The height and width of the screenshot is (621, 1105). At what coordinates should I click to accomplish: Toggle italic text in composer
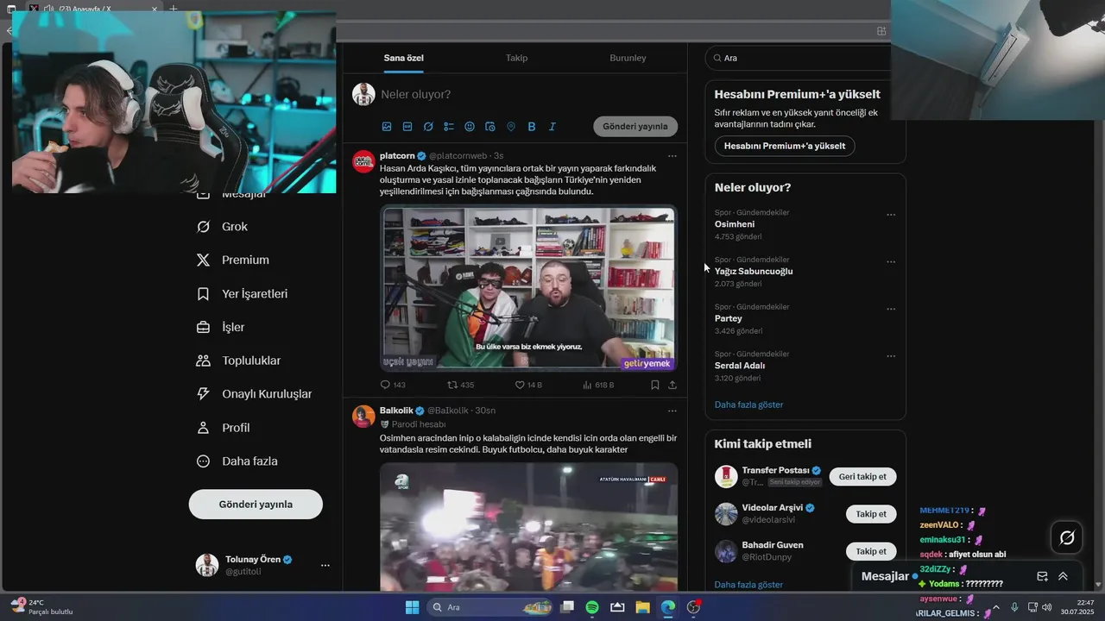pyautogui.click(x=552, y=127)
